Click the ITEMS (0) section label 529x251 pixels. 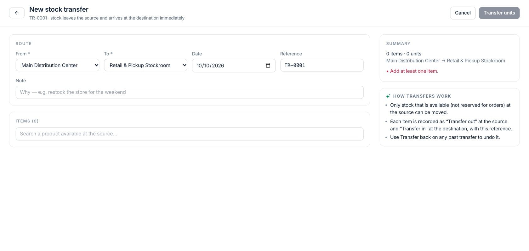click(27, 121)
